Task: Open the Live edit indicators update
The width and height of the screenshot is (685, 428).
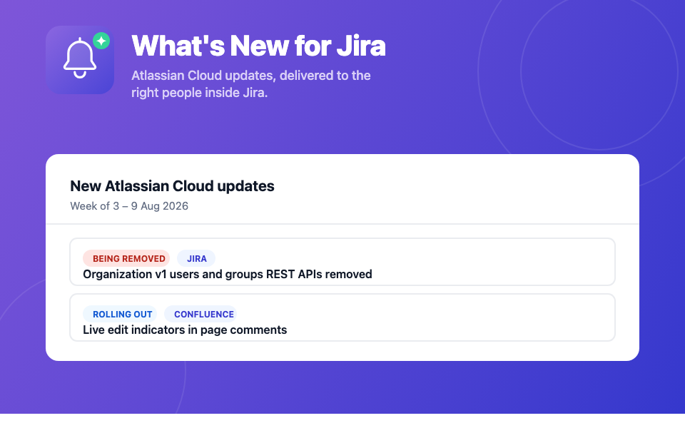Action: point(342,317)
